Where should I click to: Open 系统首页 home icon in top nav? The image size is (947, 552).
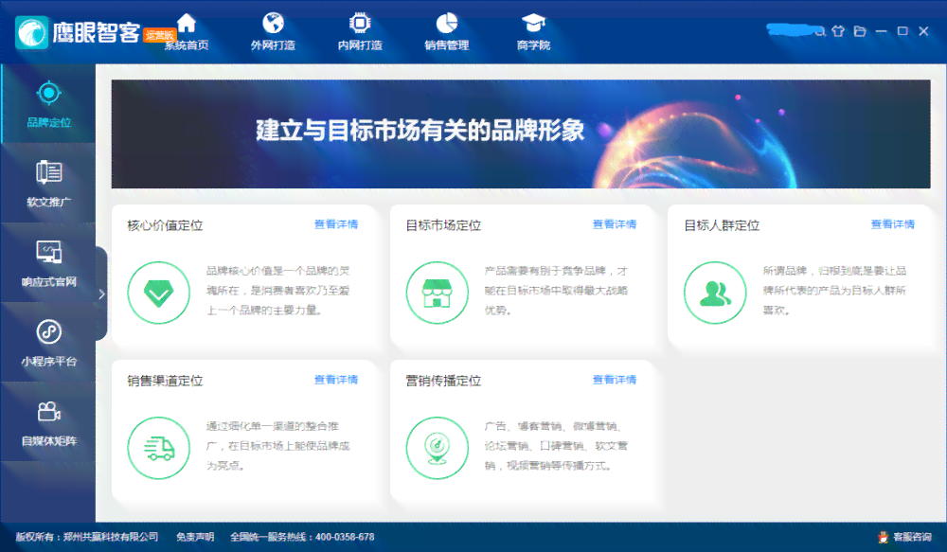[187, 24]
